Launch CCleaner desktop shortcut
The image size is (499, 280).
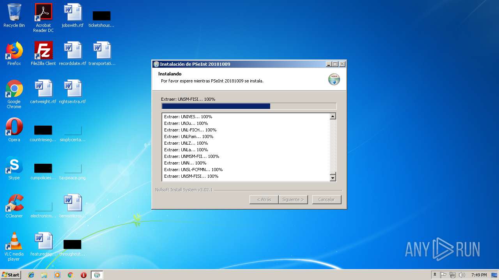click(14, 206)
